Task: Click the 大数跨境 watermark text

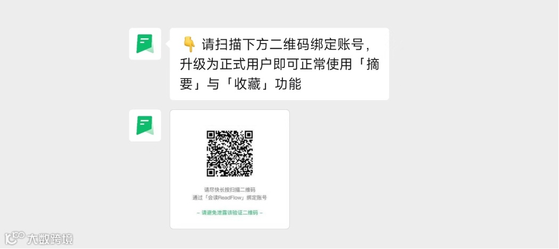Action: click(x=50, y=239)
